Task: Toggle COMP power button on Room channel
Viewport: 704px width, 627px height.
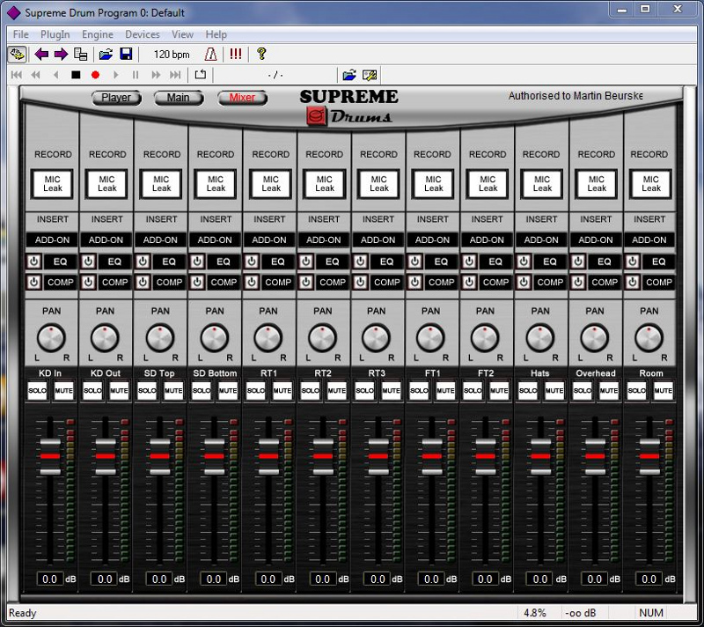Action: 632,282
